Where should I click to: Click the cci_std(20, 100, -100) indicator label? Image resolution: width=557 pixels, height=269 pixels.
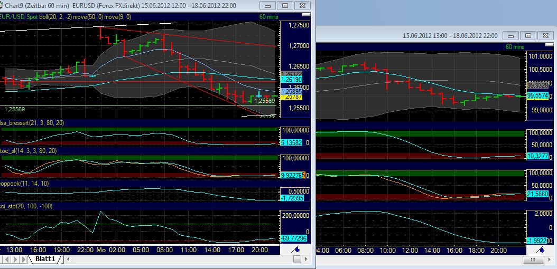pos(26,206)
